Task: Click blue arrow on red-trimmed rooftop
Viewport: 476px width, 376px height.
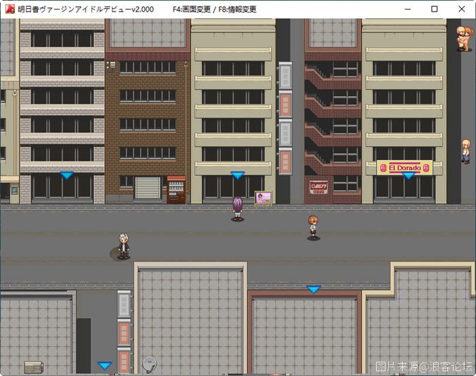Action: click(x=313, y=289)
